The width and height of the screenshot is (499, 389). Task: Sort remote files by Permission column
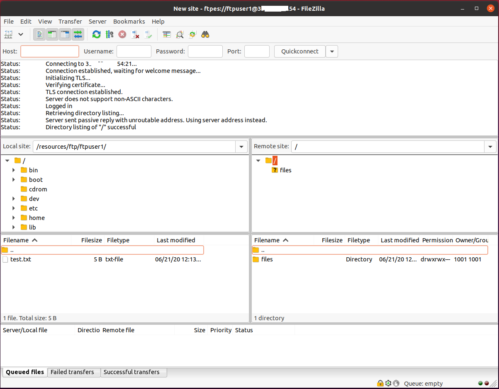tap(438, 240)
